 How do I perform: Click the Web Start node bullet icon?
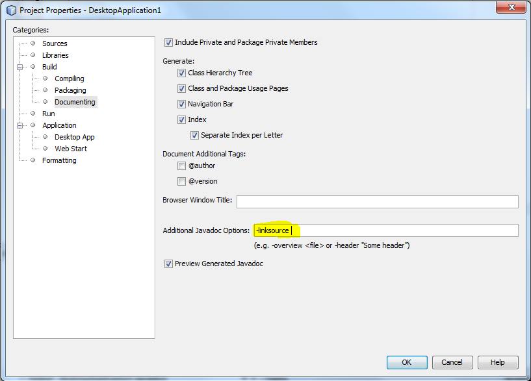45,149
